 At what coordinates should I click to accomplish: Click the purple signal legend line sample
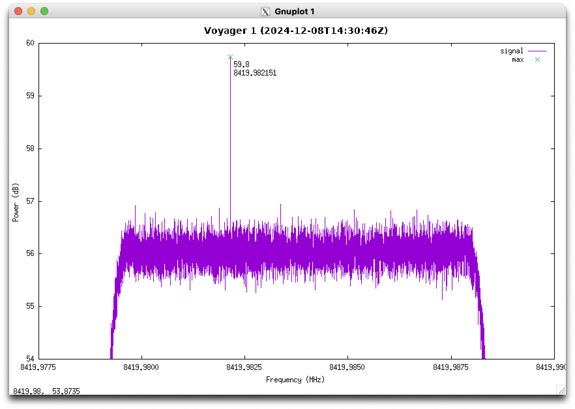point(537,51)
